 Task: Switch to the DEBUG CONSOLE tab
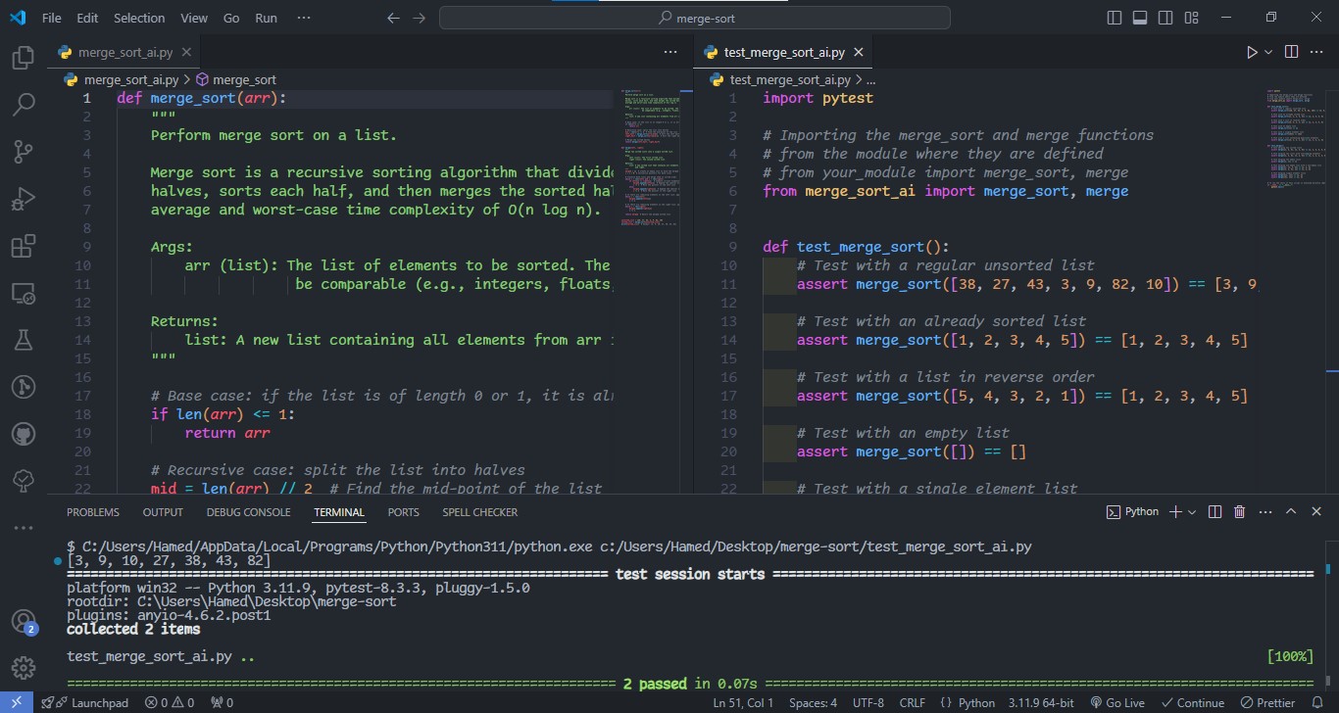click(x=248, y=512)
